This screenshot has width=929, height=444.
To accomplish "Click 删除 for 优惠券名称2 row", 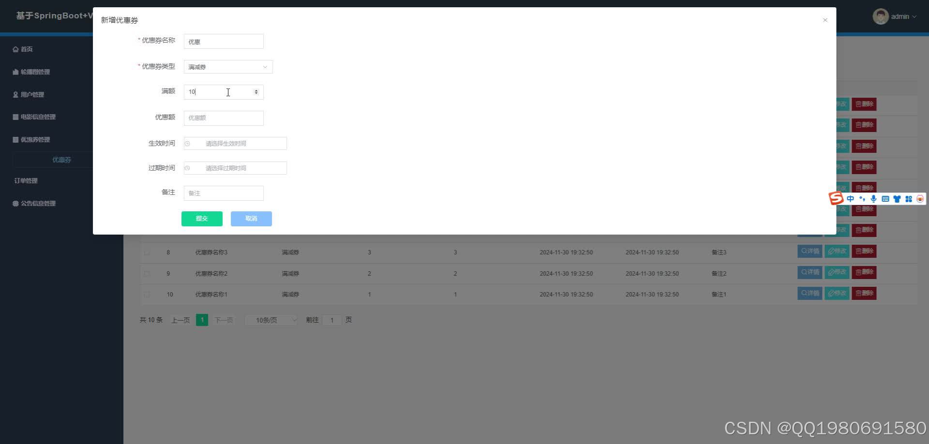I will point(864,272).
